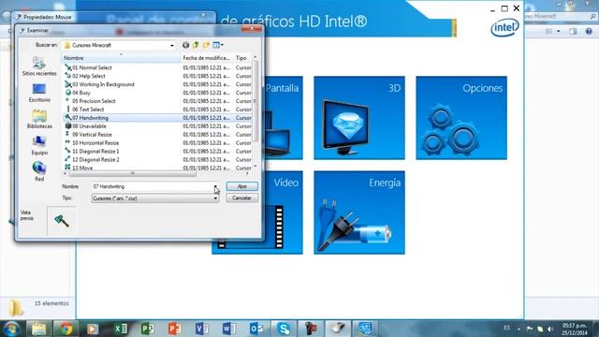Open help in the Explorer window
Viewport: 599px width, 337px height.
coord(589,31)
